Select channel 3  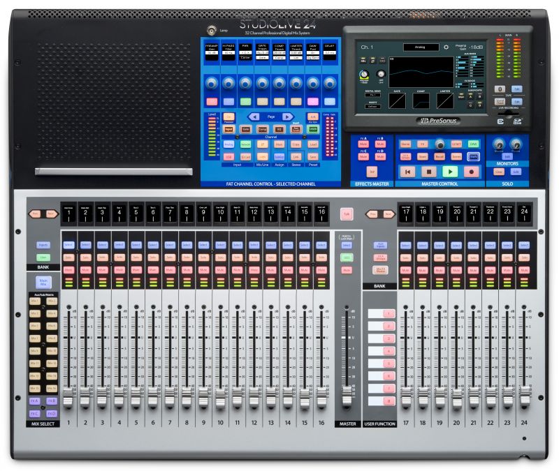click(102, 245)
